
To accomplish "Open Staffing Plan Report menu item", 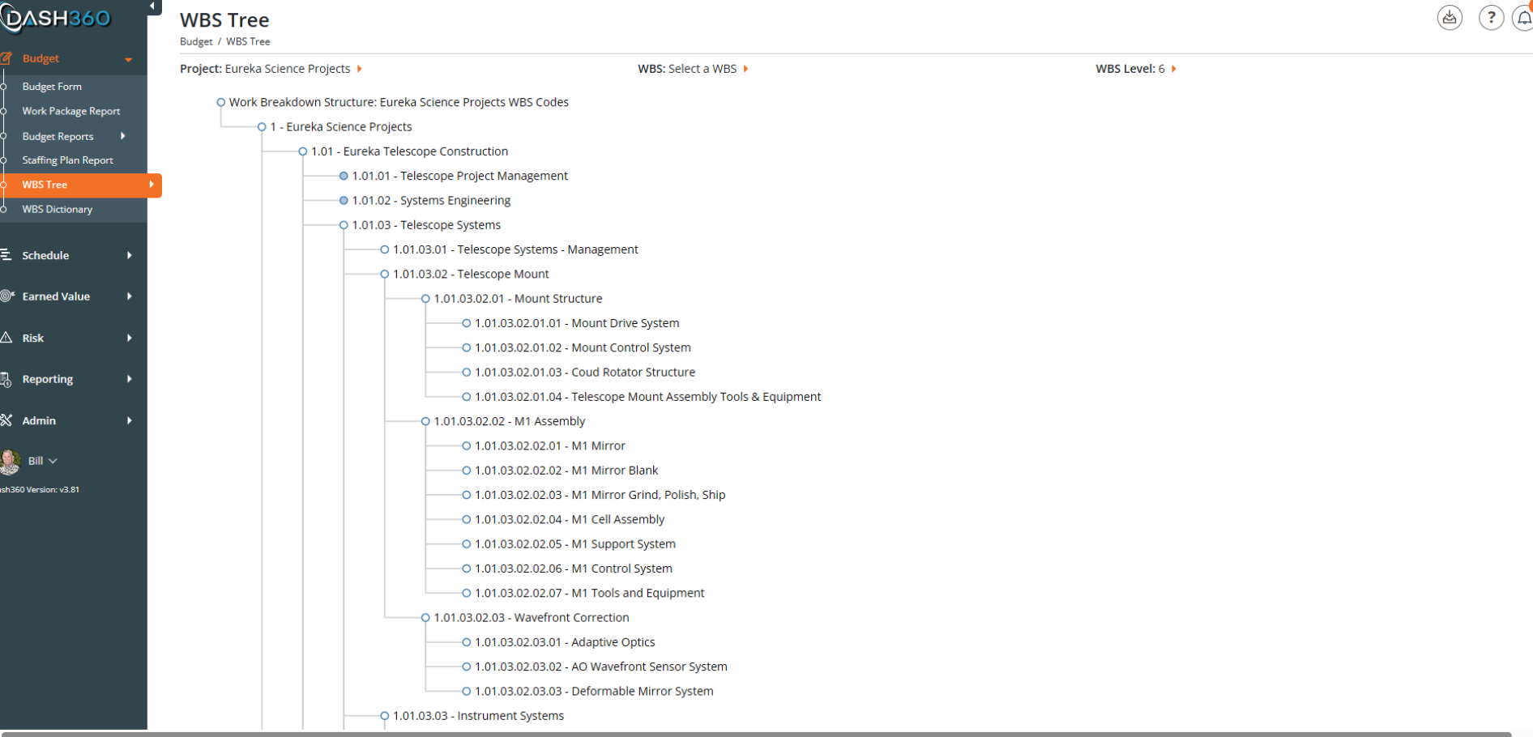I will tap(68, 160).
